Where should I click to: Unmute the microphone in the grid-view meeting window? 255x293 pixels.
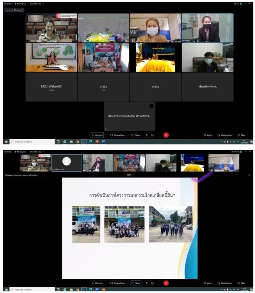pyautogui.click(x=97, y=135)
